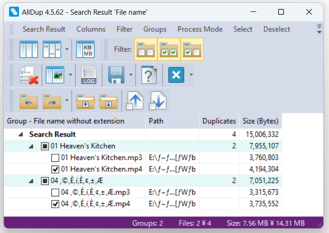Click the Groups: 2 status bar entry
The width and height of the screenshot is (329, 233).
point(147,223)
